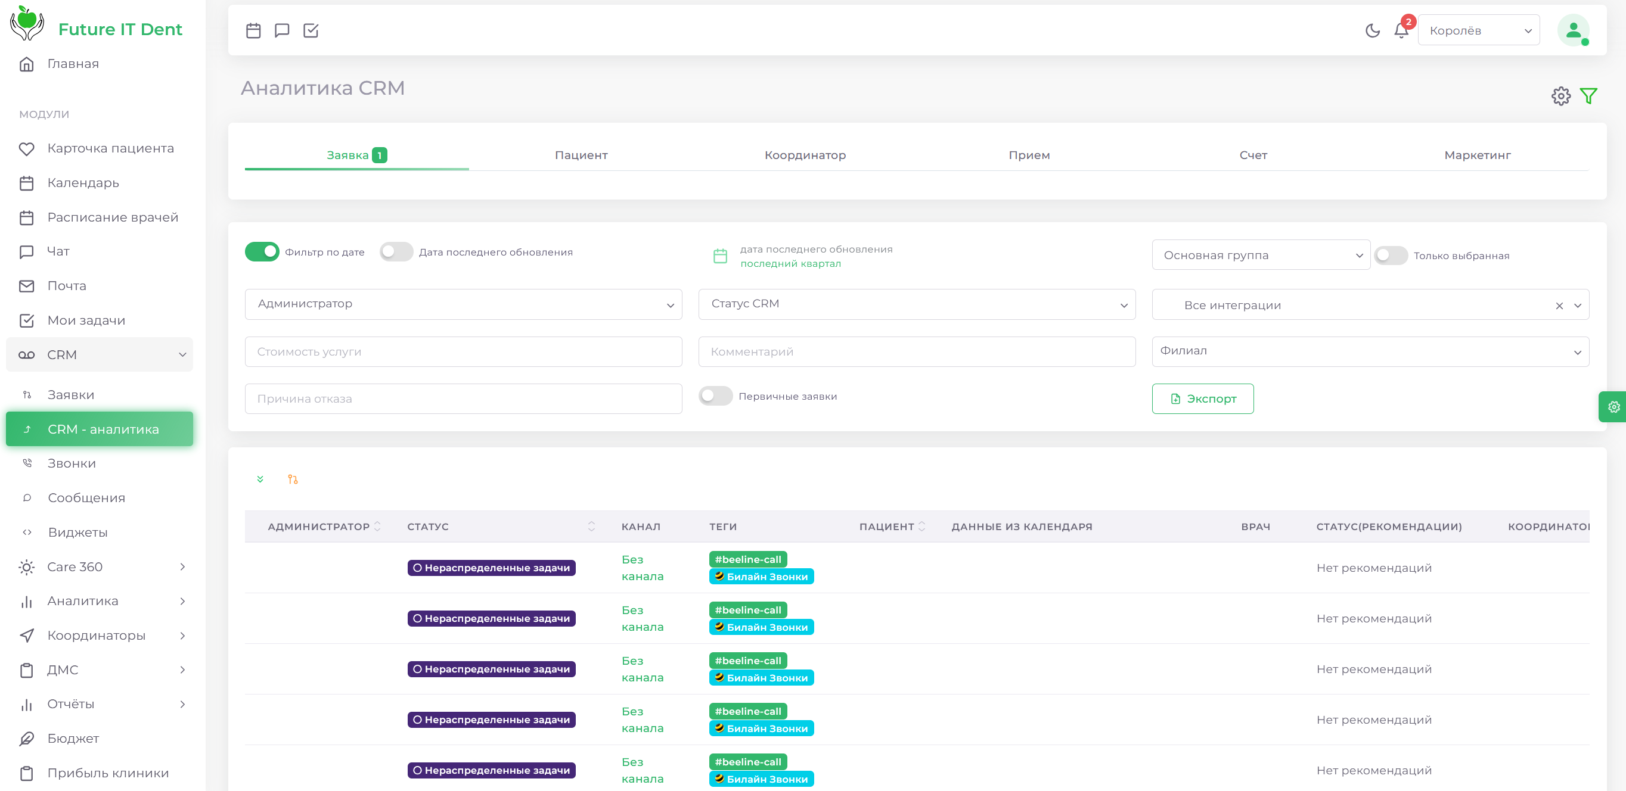Click the Экспорт button

coord(1202,399)
